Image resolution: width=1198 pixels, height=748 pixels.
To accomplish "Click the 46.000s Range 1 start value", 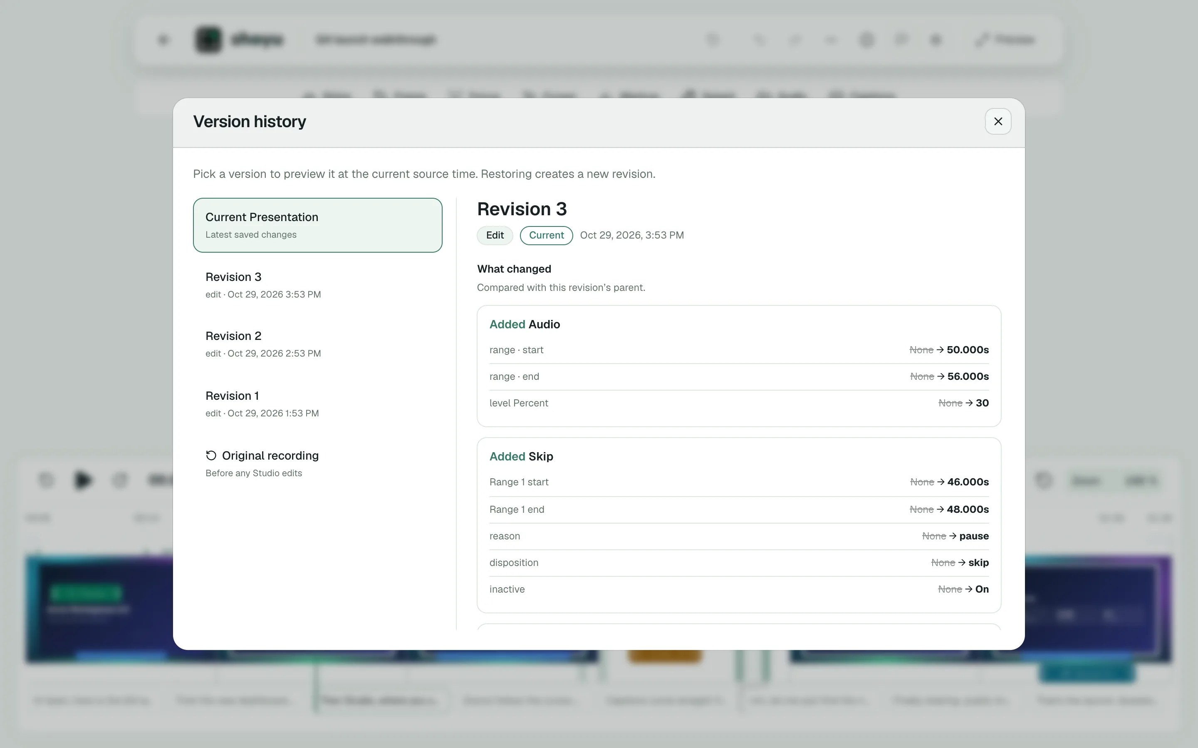I will coord(968,482).
